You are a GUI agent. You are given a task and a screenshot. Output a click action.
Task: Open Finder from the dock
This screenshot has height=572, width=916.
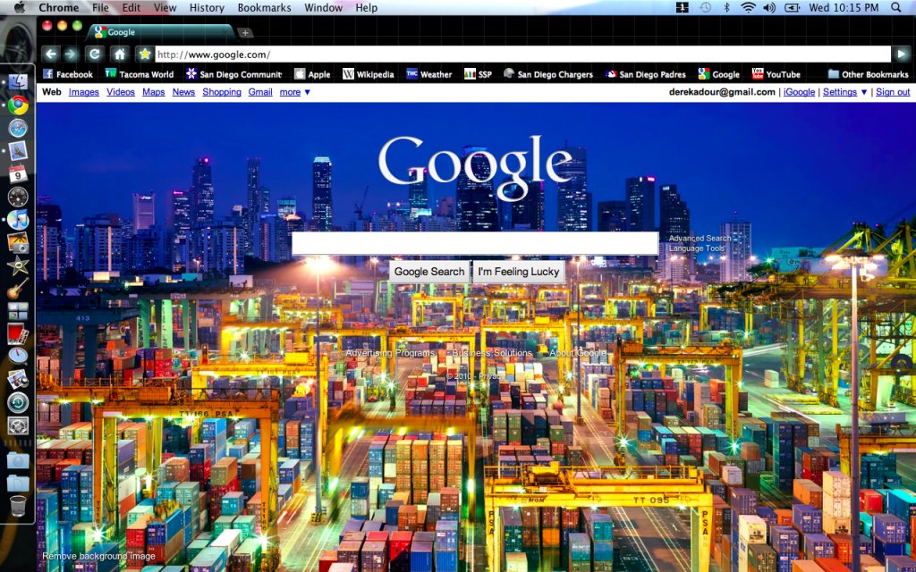(x=18, y=81)
